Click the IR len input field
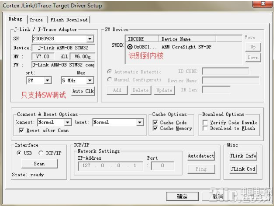 point(216,90)
